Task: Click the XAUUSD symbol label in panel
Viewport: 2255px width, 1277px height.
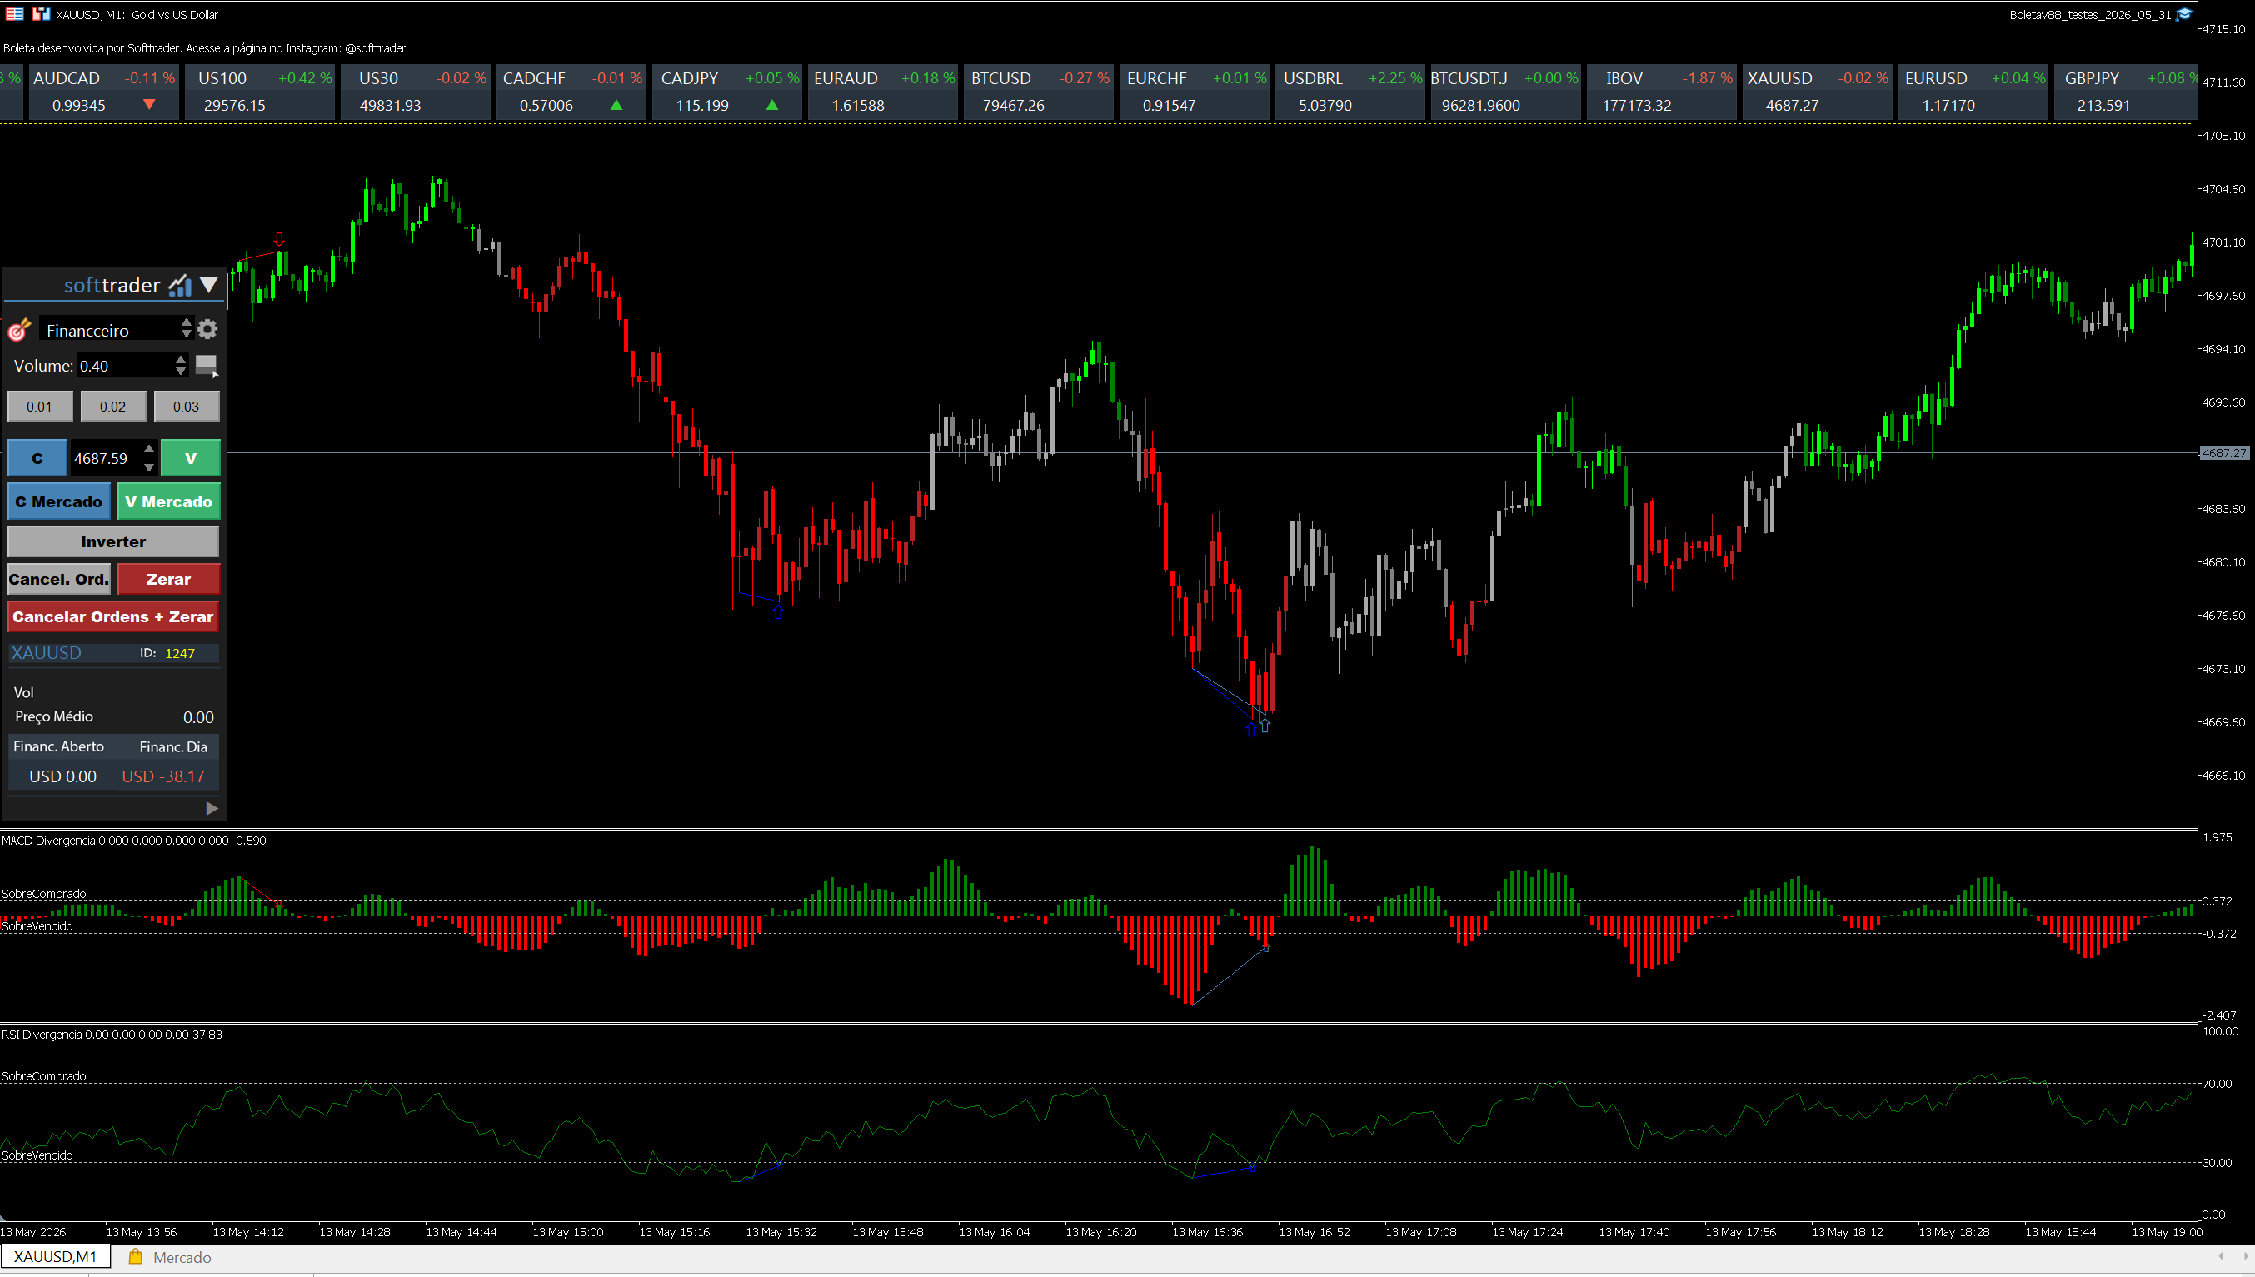Action: (x=46, y=652)
